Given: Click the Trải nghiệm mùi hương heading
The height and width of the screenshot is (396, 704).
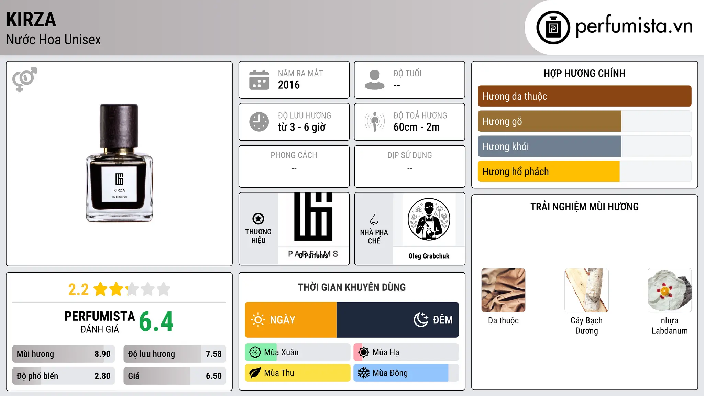Looking at the screenshot, I should coord(584,207).
